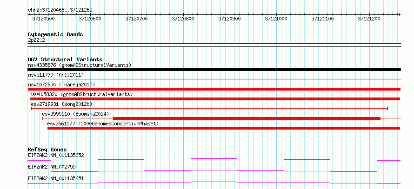Open variant label nsv4058320 (gnomADStructuralVariants)
414x189 pixels.
(x=81, y=94)
